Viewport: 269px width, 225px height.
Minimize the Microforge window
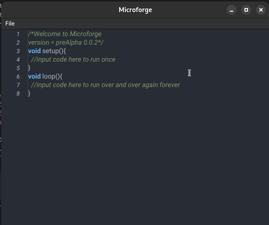pos(231,10)
